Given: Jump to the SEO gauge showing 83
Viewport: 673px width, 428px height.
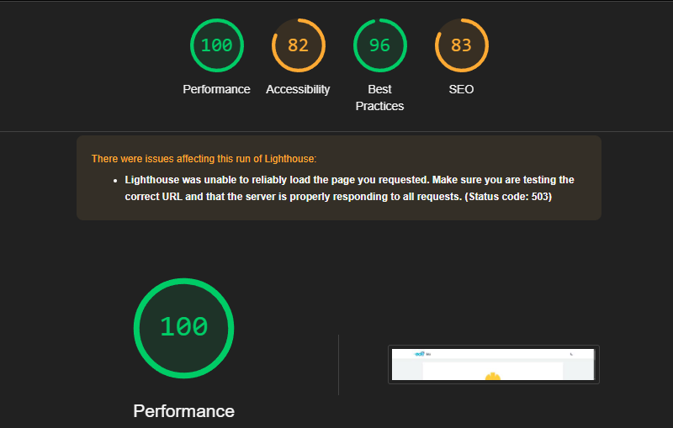Looking at the screenshot, I should pyautogui.click(x=461, y=45).
